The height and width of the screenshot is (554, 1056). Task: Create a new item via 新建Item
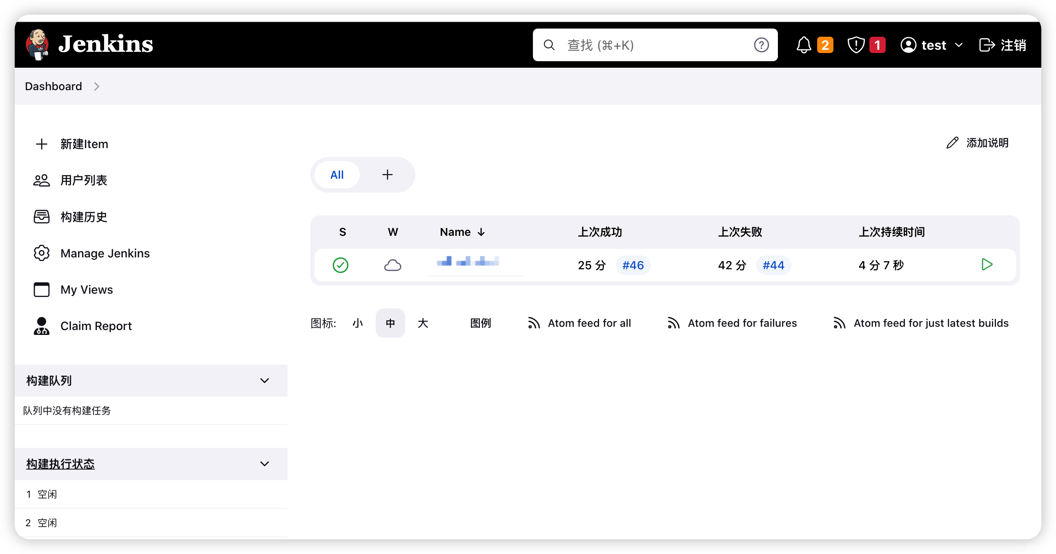click(x=84, y=144)
